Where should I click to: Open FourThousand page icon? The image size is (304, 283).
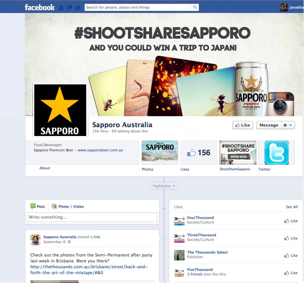179,221
